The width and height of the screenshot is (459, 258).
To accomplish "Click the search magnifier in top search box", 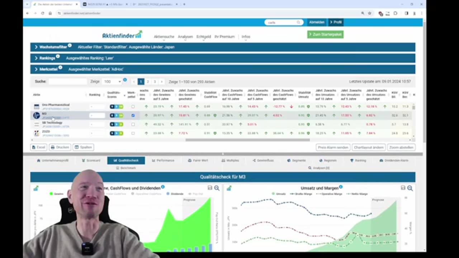I will click(x=298, y=22).
